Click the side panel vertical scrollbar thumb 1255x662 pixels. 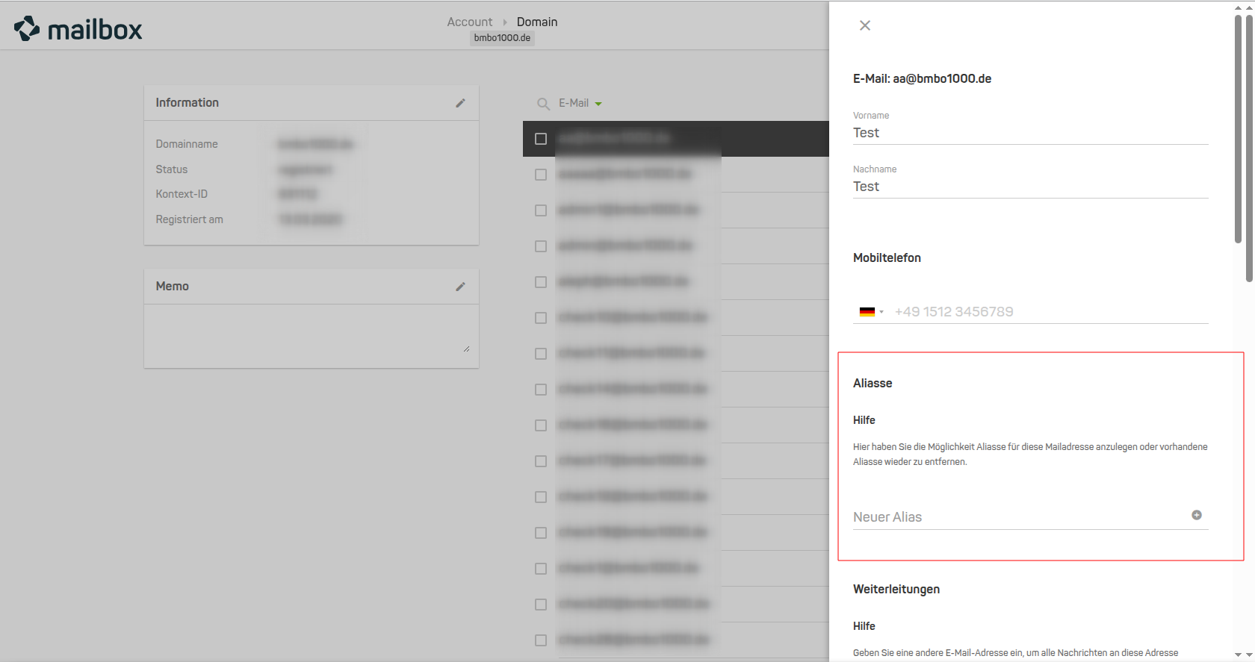[1239, 129]
